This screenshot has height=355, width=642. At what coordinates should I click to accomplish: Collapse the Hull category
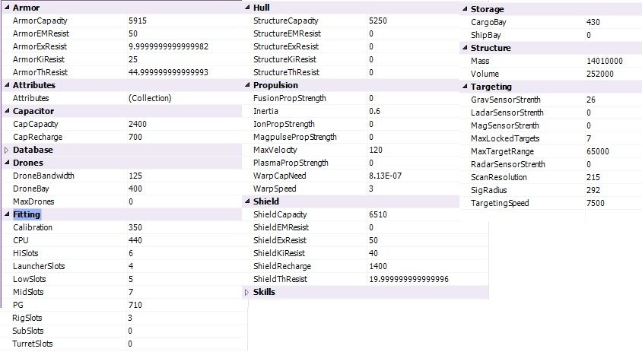pyautogui.click(x=246, y=8)
